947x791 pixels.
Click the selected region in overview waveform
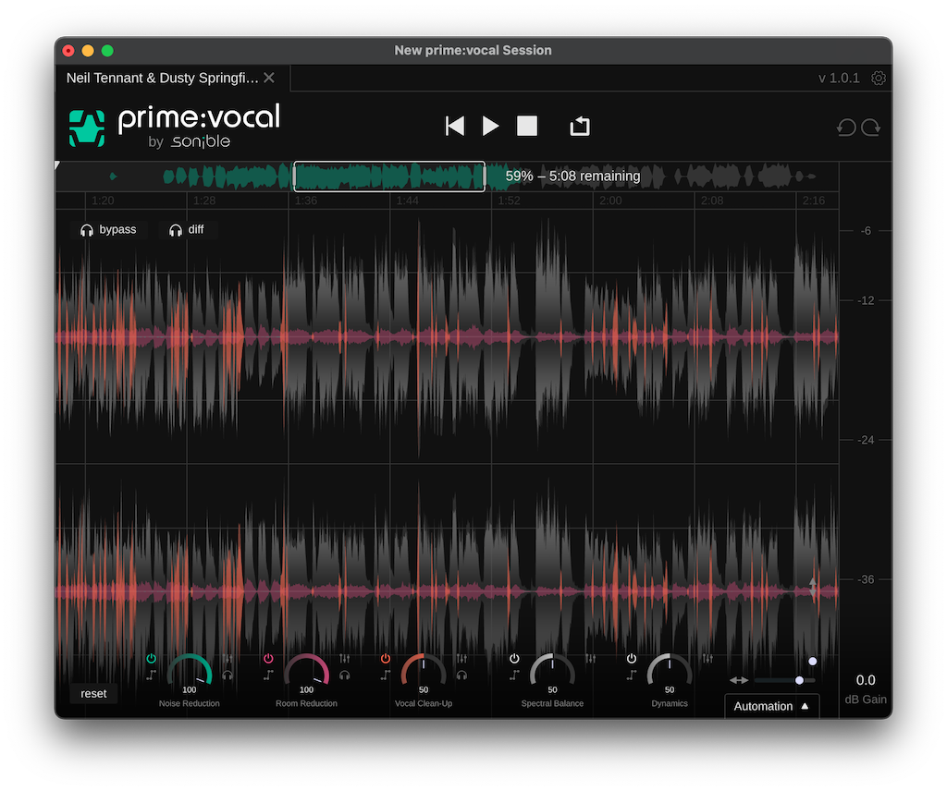click(389, 176)
